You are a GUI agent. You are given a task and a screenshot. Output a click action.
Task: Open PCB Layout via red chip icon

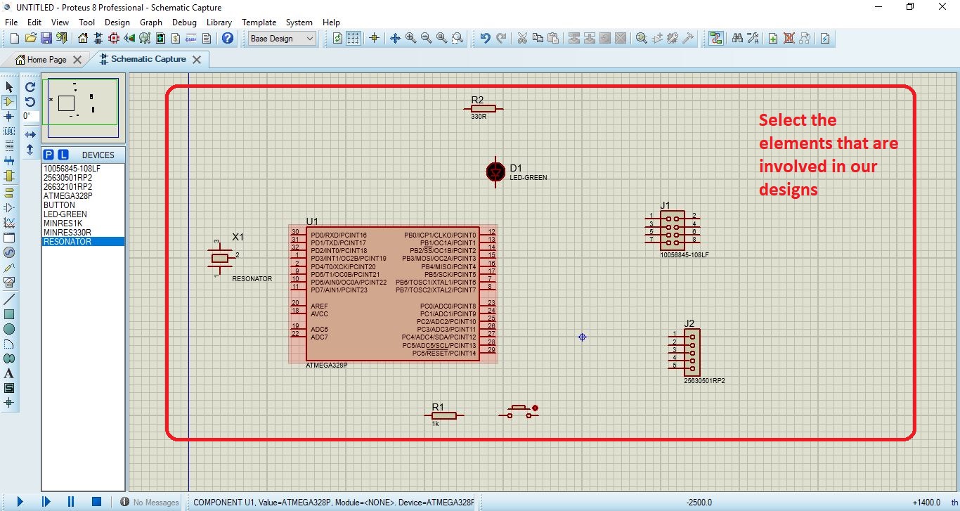114,39
